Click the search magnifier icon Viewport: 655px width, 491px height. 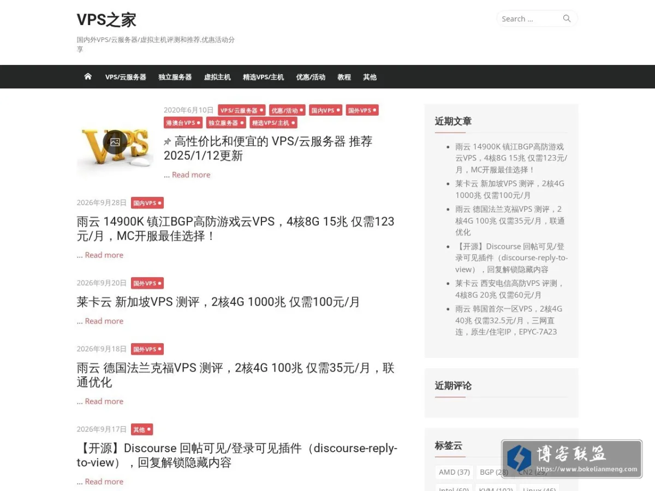[567, 19]
